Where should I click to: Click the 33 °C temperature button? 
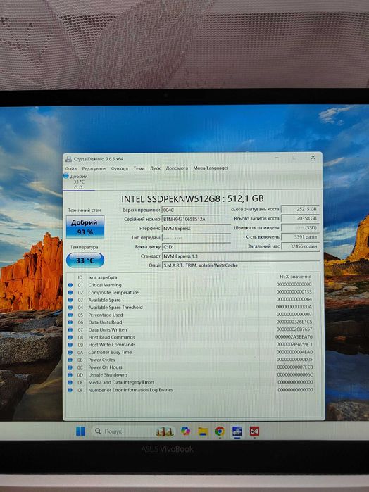(x=85, y=260)
